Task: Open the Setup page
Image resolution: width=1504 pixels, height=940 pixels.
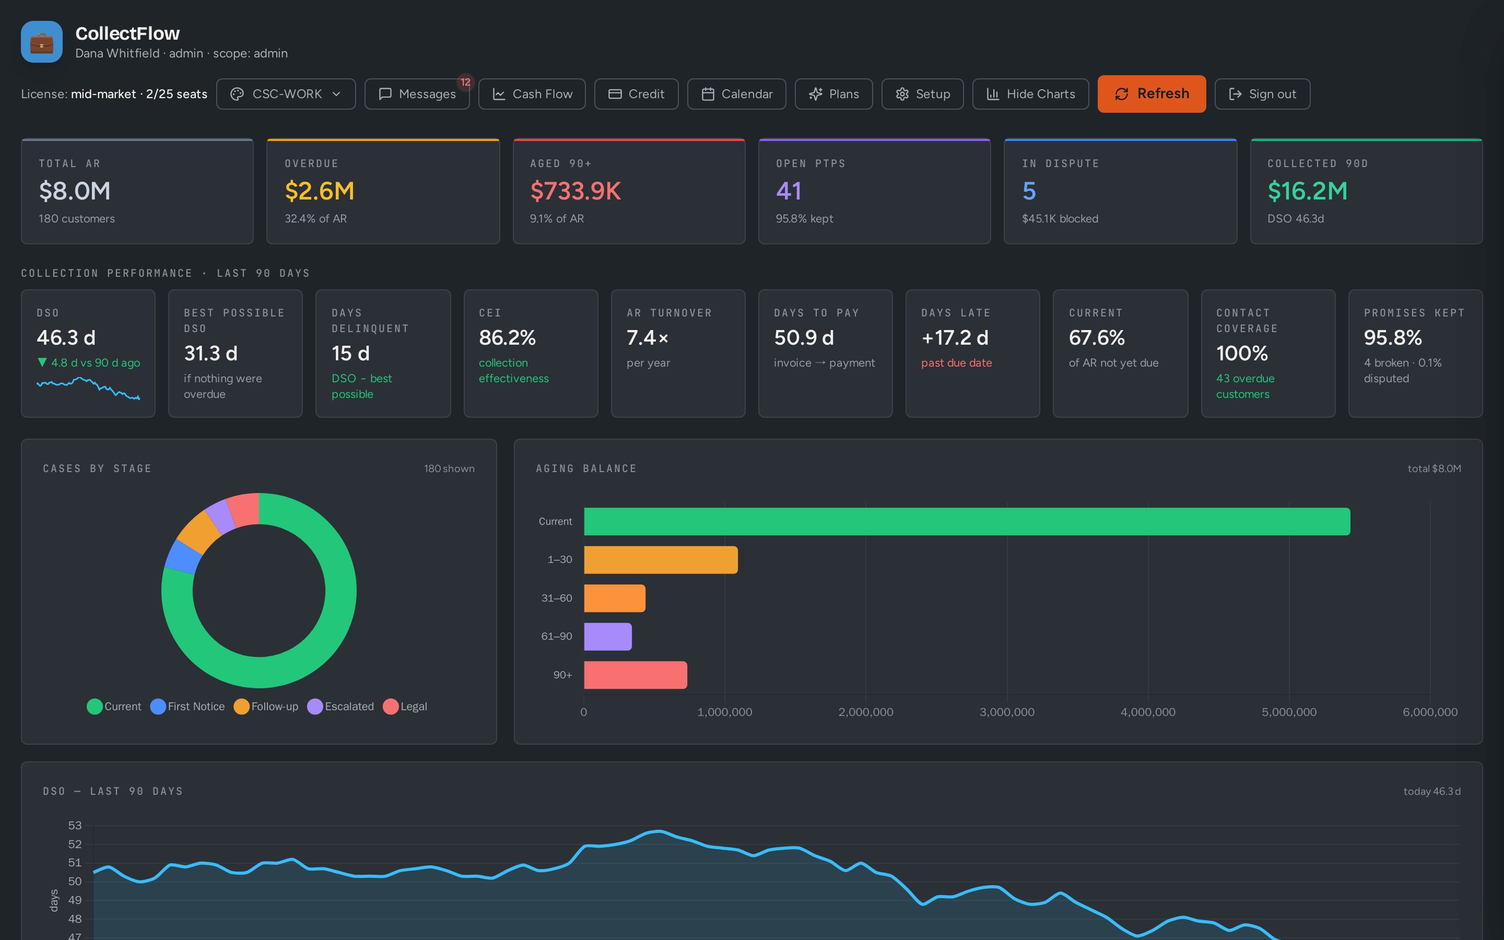Action: click(922, 94)
